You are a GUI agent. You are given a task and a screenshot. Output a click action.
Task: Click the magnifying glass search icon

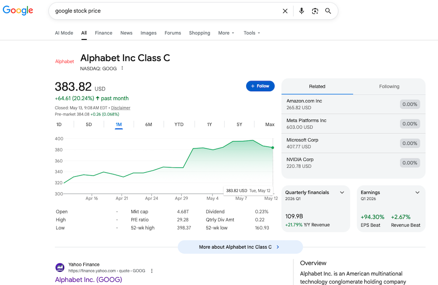(x=328, y=11)
